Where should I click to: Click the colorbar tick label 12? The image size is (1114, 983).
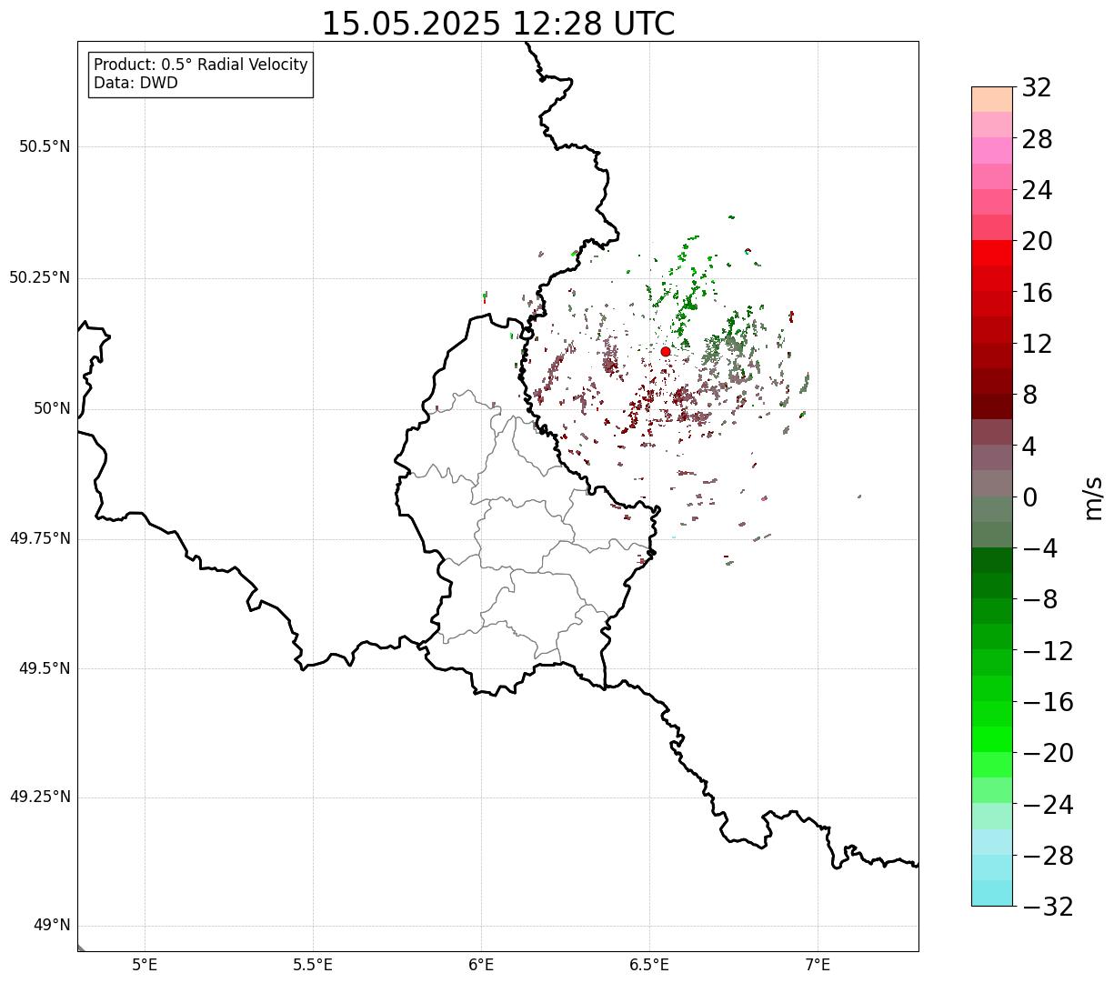[1037, 344]
